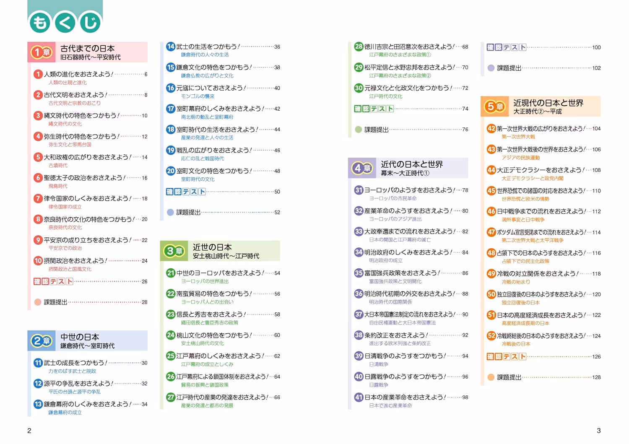Click numbered circle 31 ヨーロッパのようす

(x=359, y=190)
